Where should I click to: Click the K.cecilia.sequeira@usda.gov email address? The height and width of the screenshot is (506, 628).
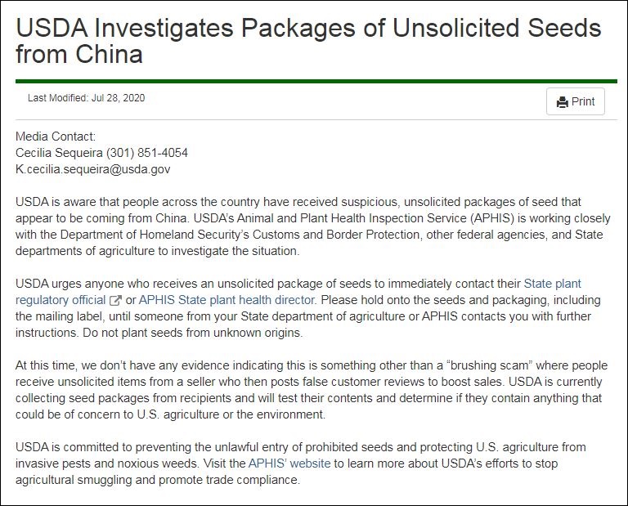point(93,169)
